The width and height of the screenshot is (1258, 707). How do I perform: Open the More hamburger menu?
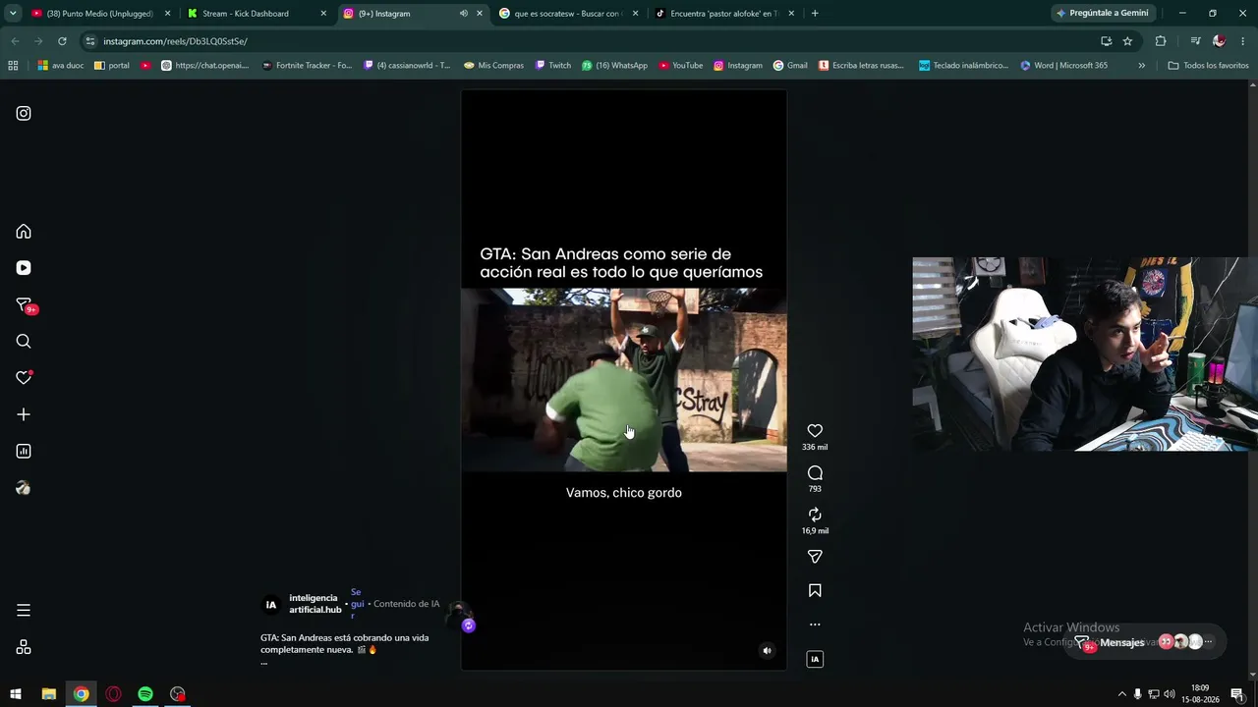[24, 610]
